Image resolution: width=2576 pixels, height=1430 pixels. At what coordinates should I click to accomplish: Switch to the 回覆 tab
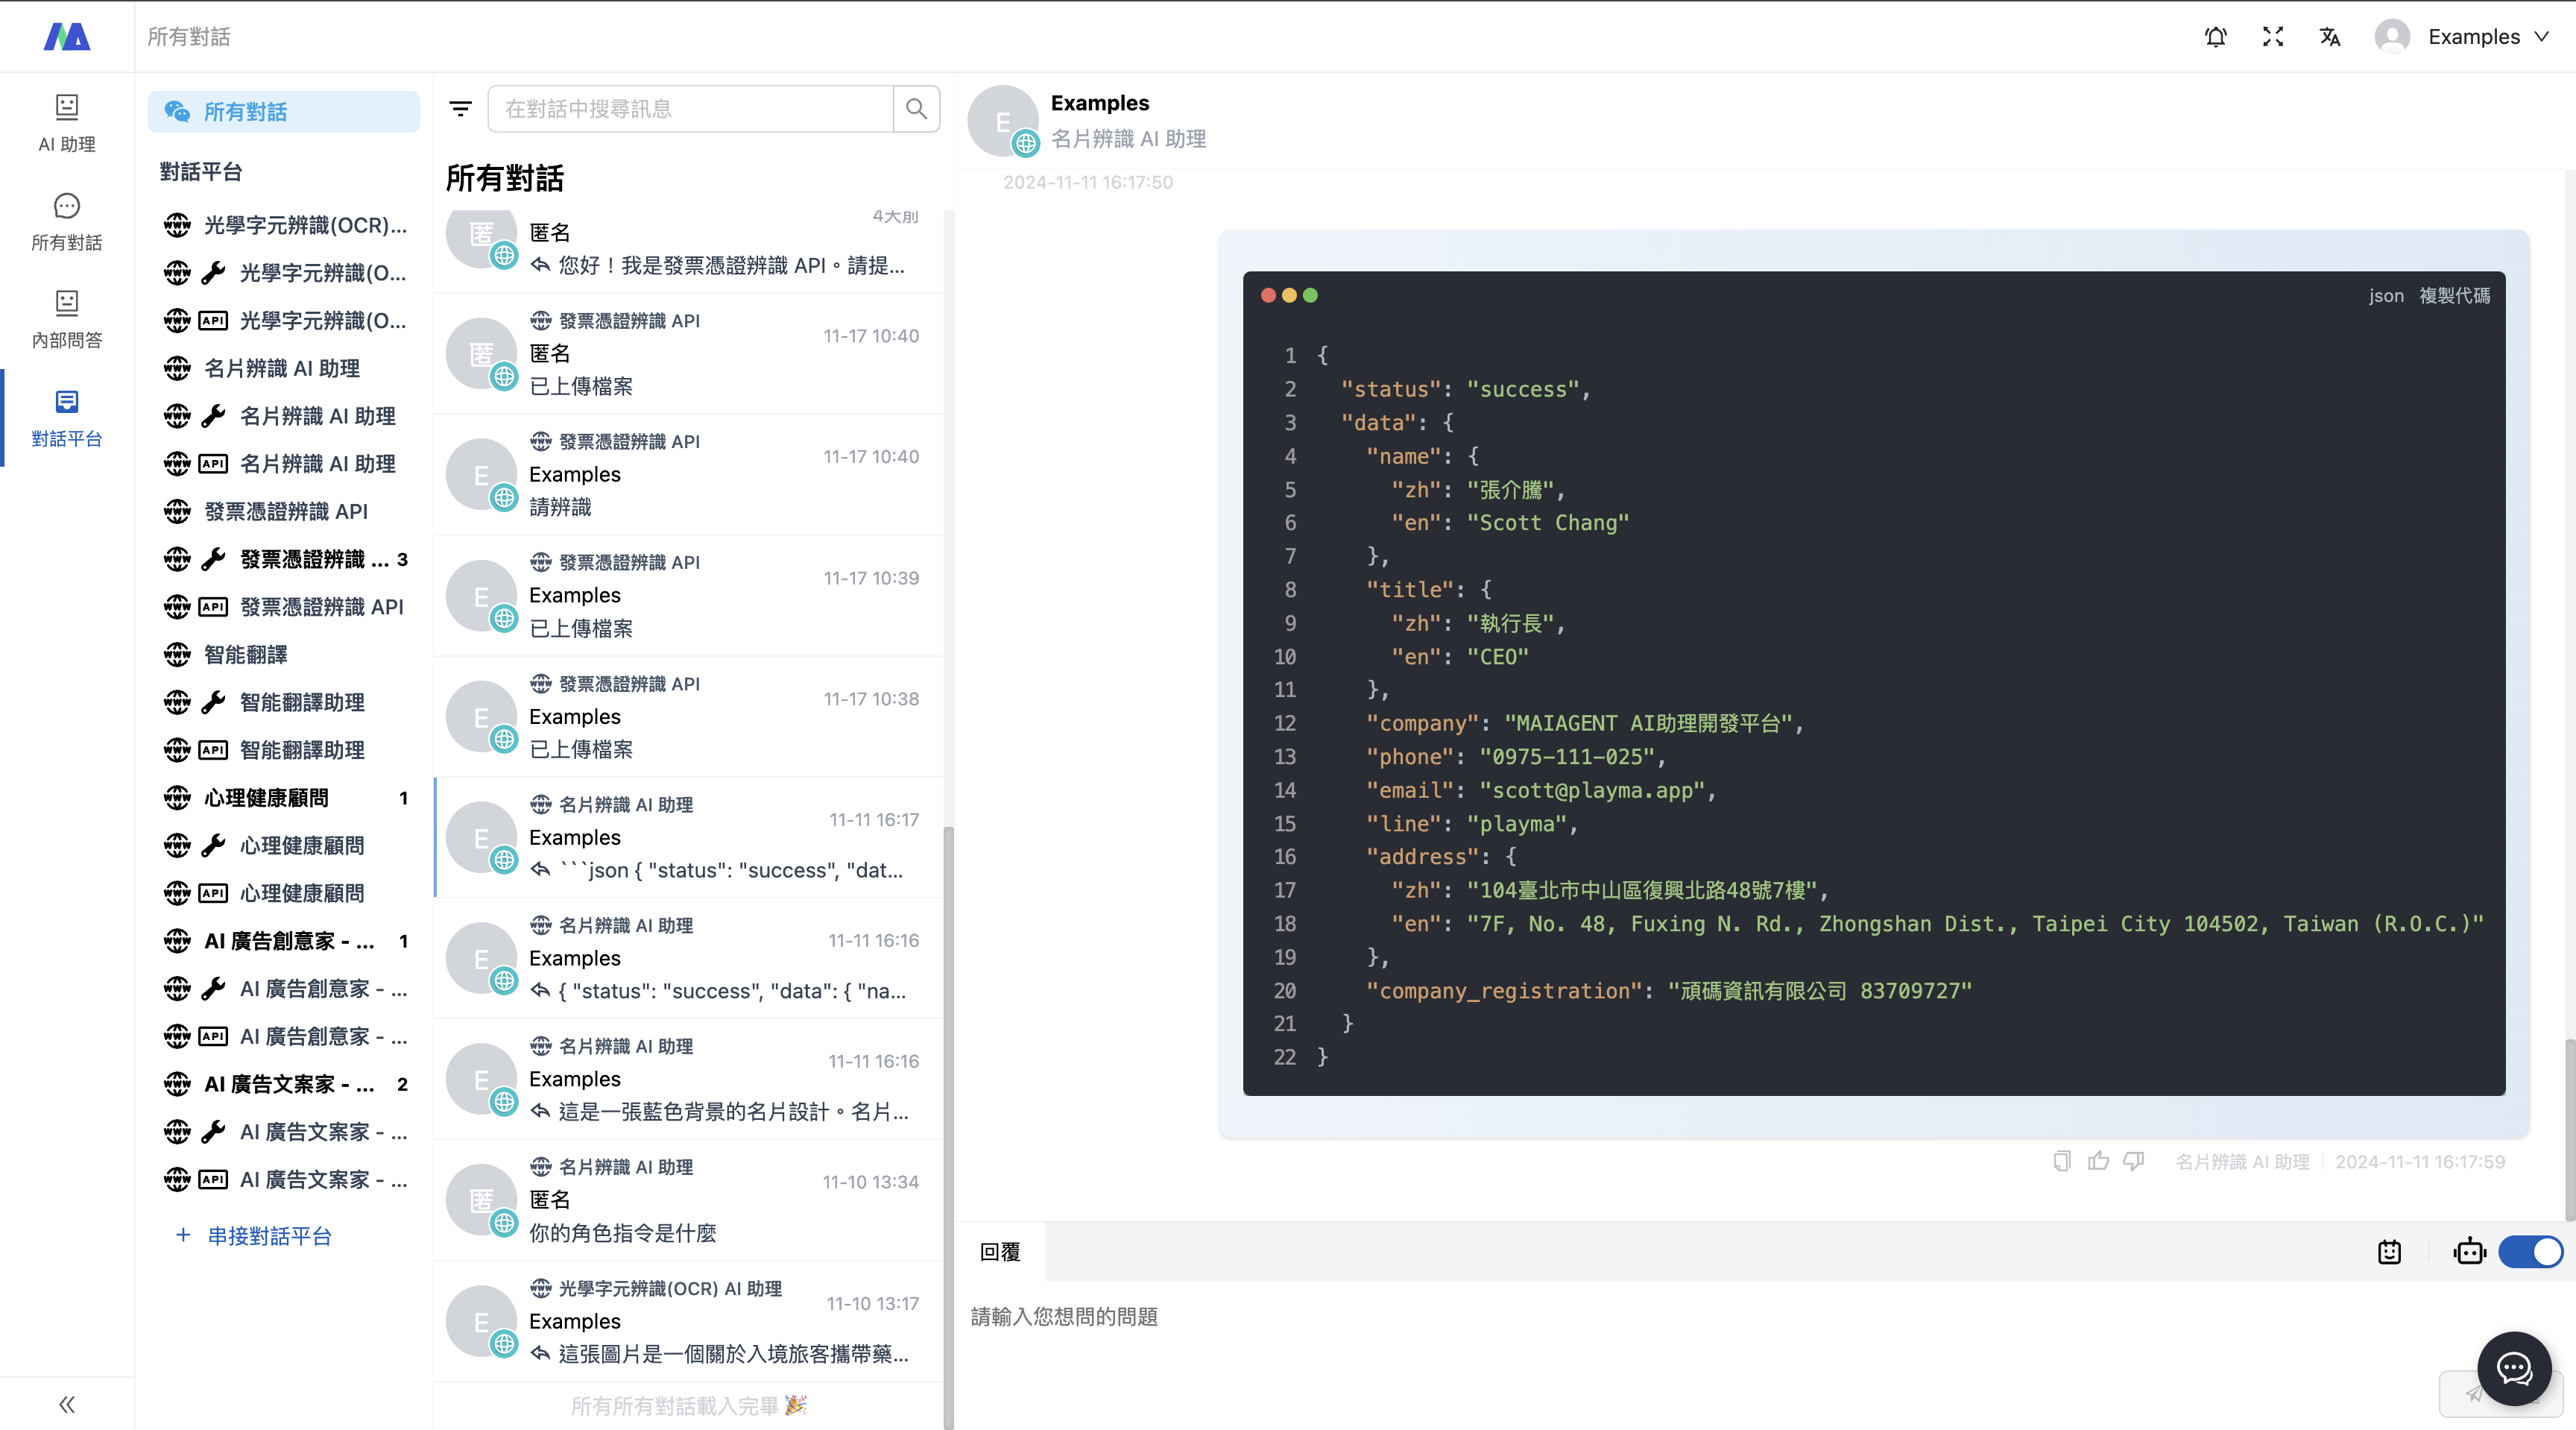tap(1000, 1252)
